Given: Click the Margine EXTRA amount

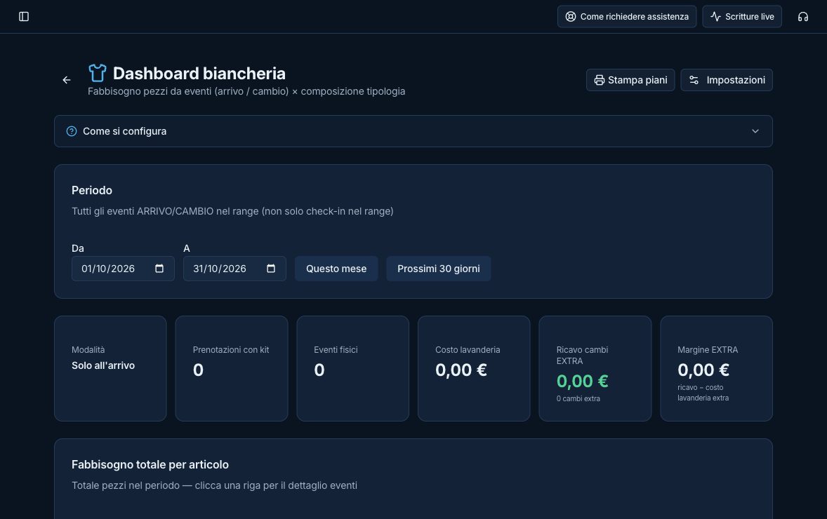Looking at the screenshot, I should 703,370.
